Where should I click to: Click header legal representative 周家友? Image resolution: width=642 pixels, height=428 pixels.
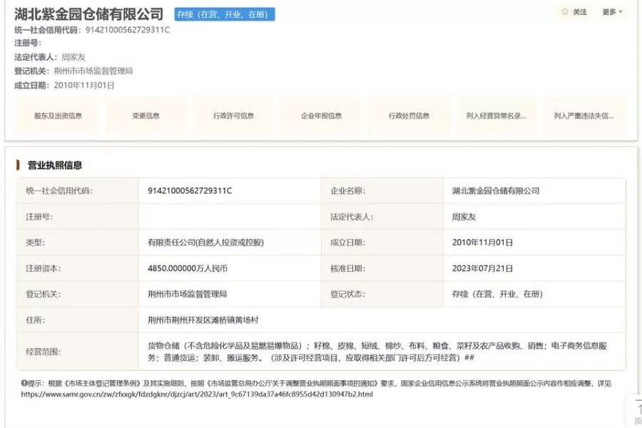[73, 57]
